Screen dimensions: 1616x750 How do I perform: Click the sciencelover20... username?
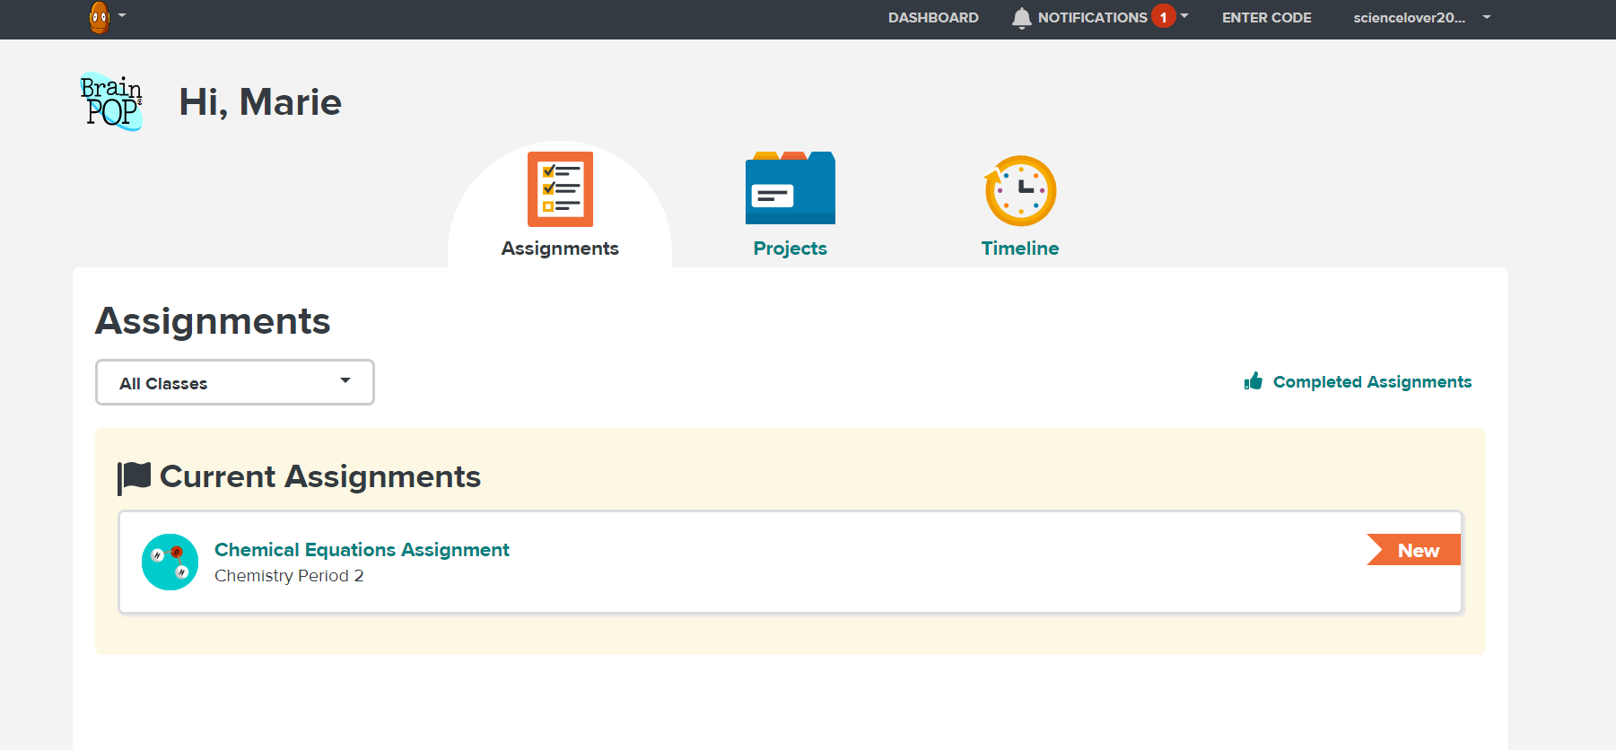pyautogui.click(x=1409, y=18)
